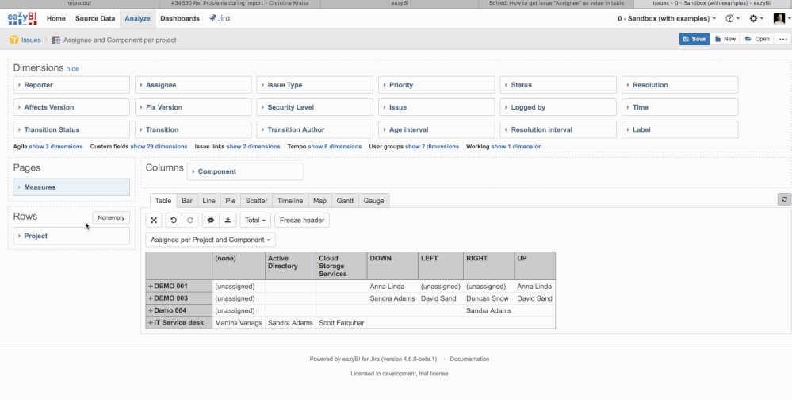Open the Source Data menu

(95, 19)
